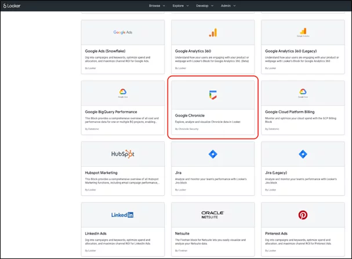Click 'By Looker' under Google Analytics 360 (Legacy)
This screenshot has width=352, height=259.
point(270,68)
